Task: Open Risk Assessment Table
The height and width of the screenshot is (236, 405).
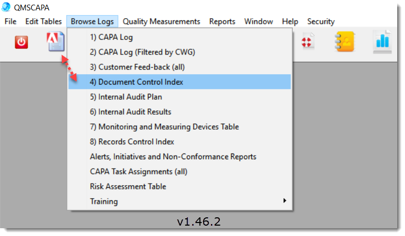Action: [x=128, y=186]
